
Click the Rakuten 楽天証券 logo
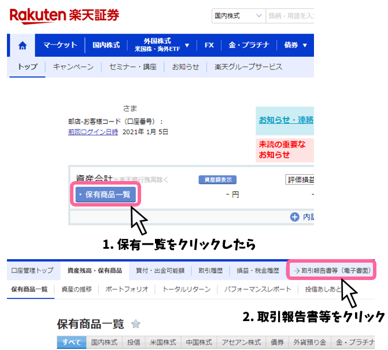click(64, 16)
